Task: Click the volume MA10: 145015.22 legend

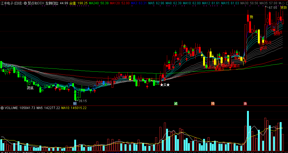Action: click(74, 108)
